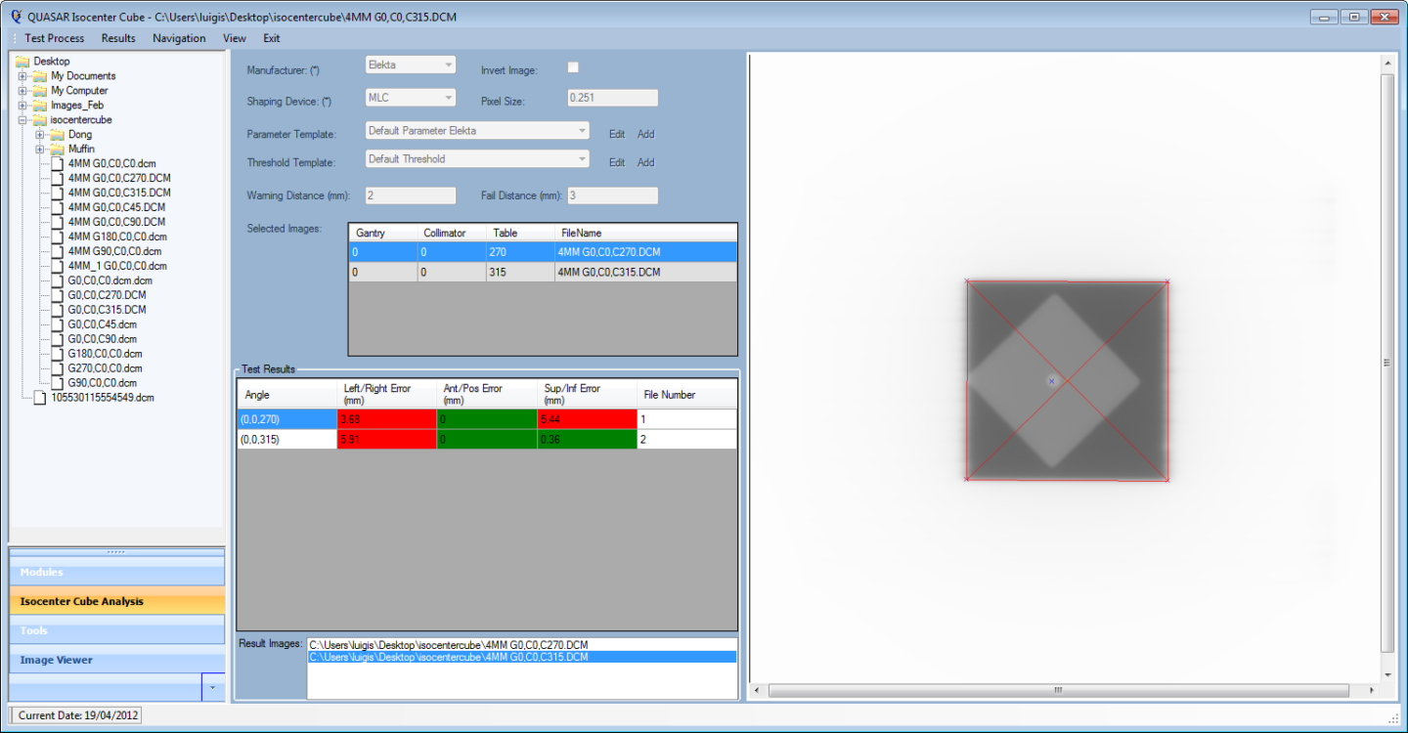The height and width of the screenshot is (733, 1408).
Task: Click file icon of 4MM G180,C0,C0.dcm
Action: click(58, 237)
